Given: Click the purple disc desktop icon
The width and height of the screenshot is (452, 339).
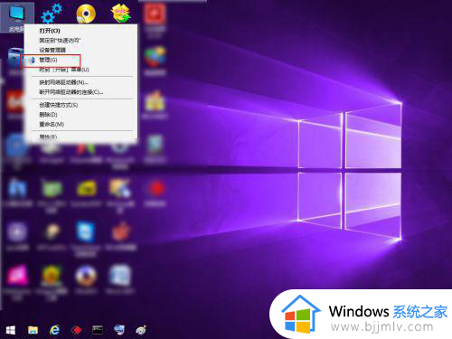Looking at the screenshot, I should [17, 232].
